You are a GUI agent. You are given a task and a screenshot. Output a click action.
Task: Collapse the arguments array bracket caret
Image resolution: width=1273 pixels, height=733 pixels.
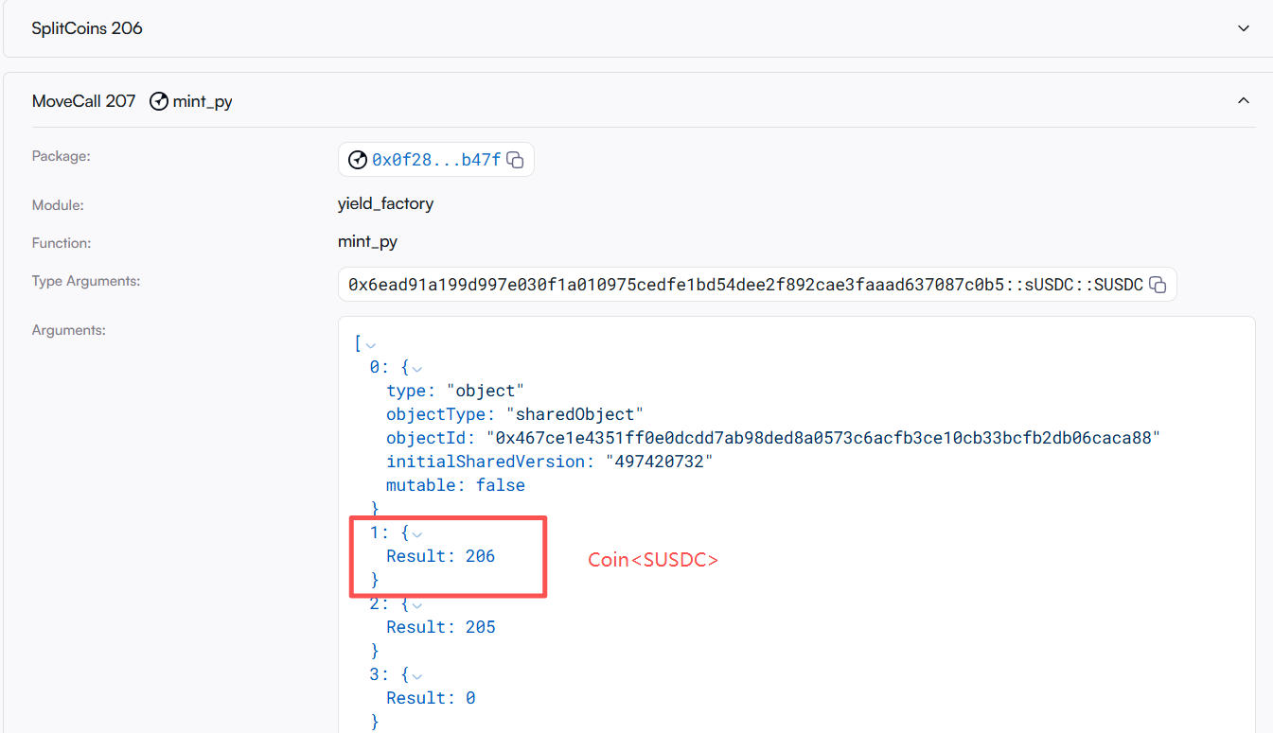371,344
